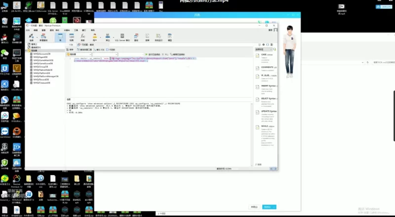Click the Query toolbar icon
This screenshot has width=395, height=217.
pyautogui.click(x=136, y=37)
